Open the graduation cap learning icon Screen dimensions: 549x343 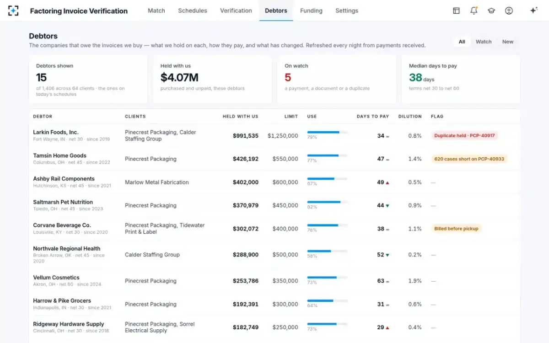click(x=491, y=11)
